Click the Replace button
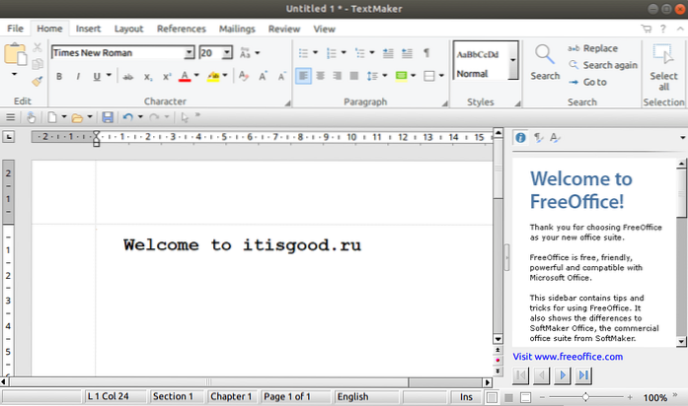This screenshot has width=688, height=406. tap(592, 48)
